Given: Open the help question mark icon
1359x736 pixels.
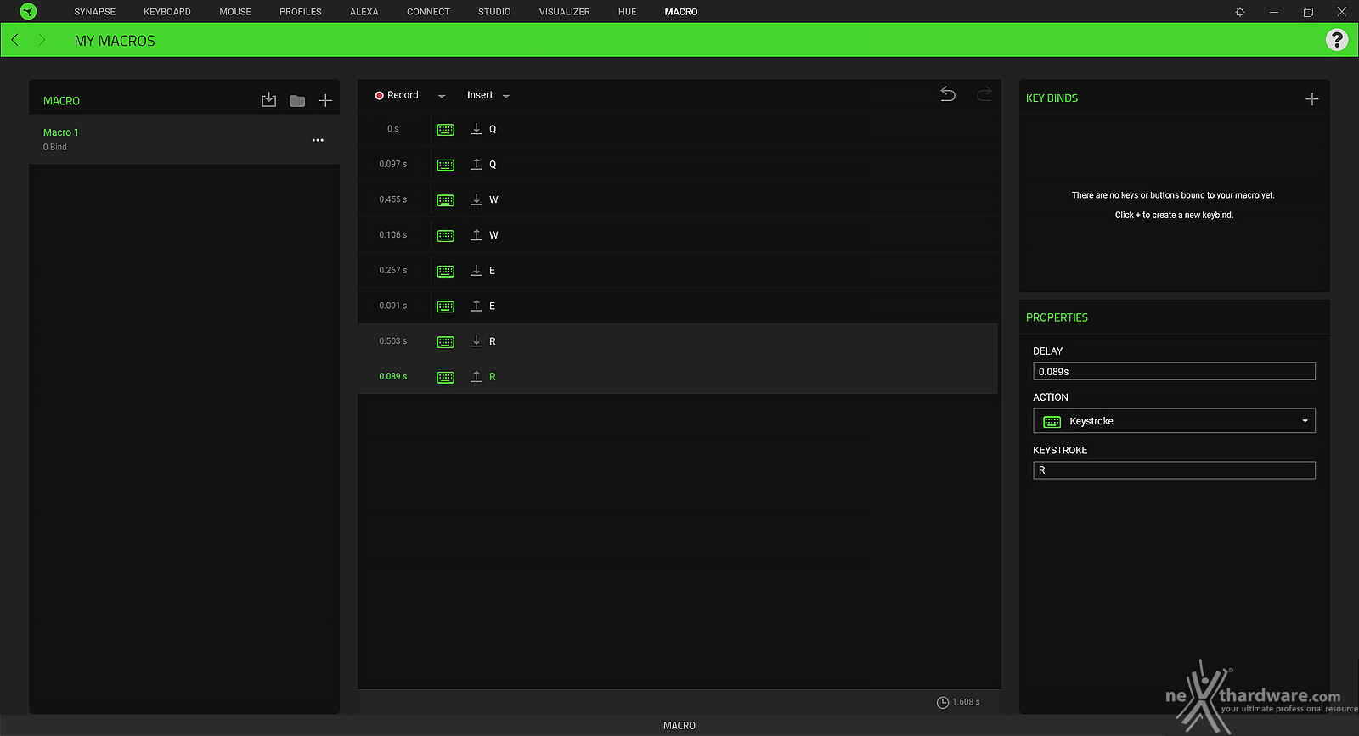Looking at the screenshot, I should (1336, 40).
